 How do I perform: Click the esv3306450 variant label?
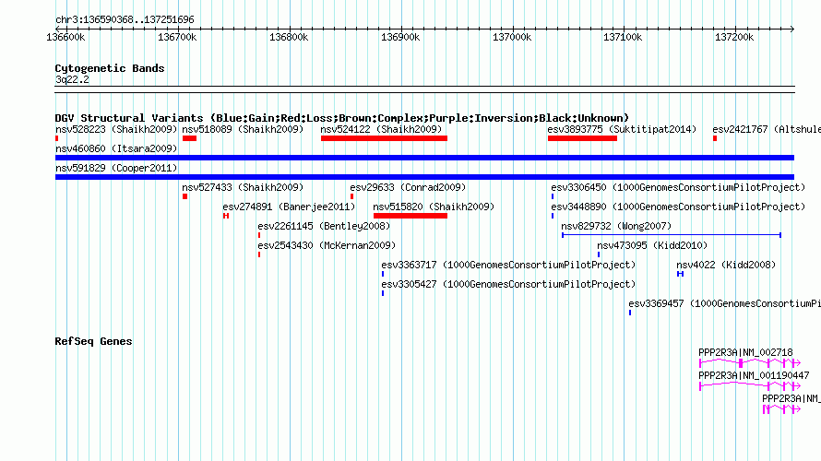coord(678,187)
